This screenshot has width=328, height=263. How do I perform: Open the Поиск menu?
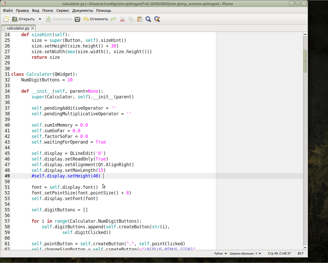[48, 11]
